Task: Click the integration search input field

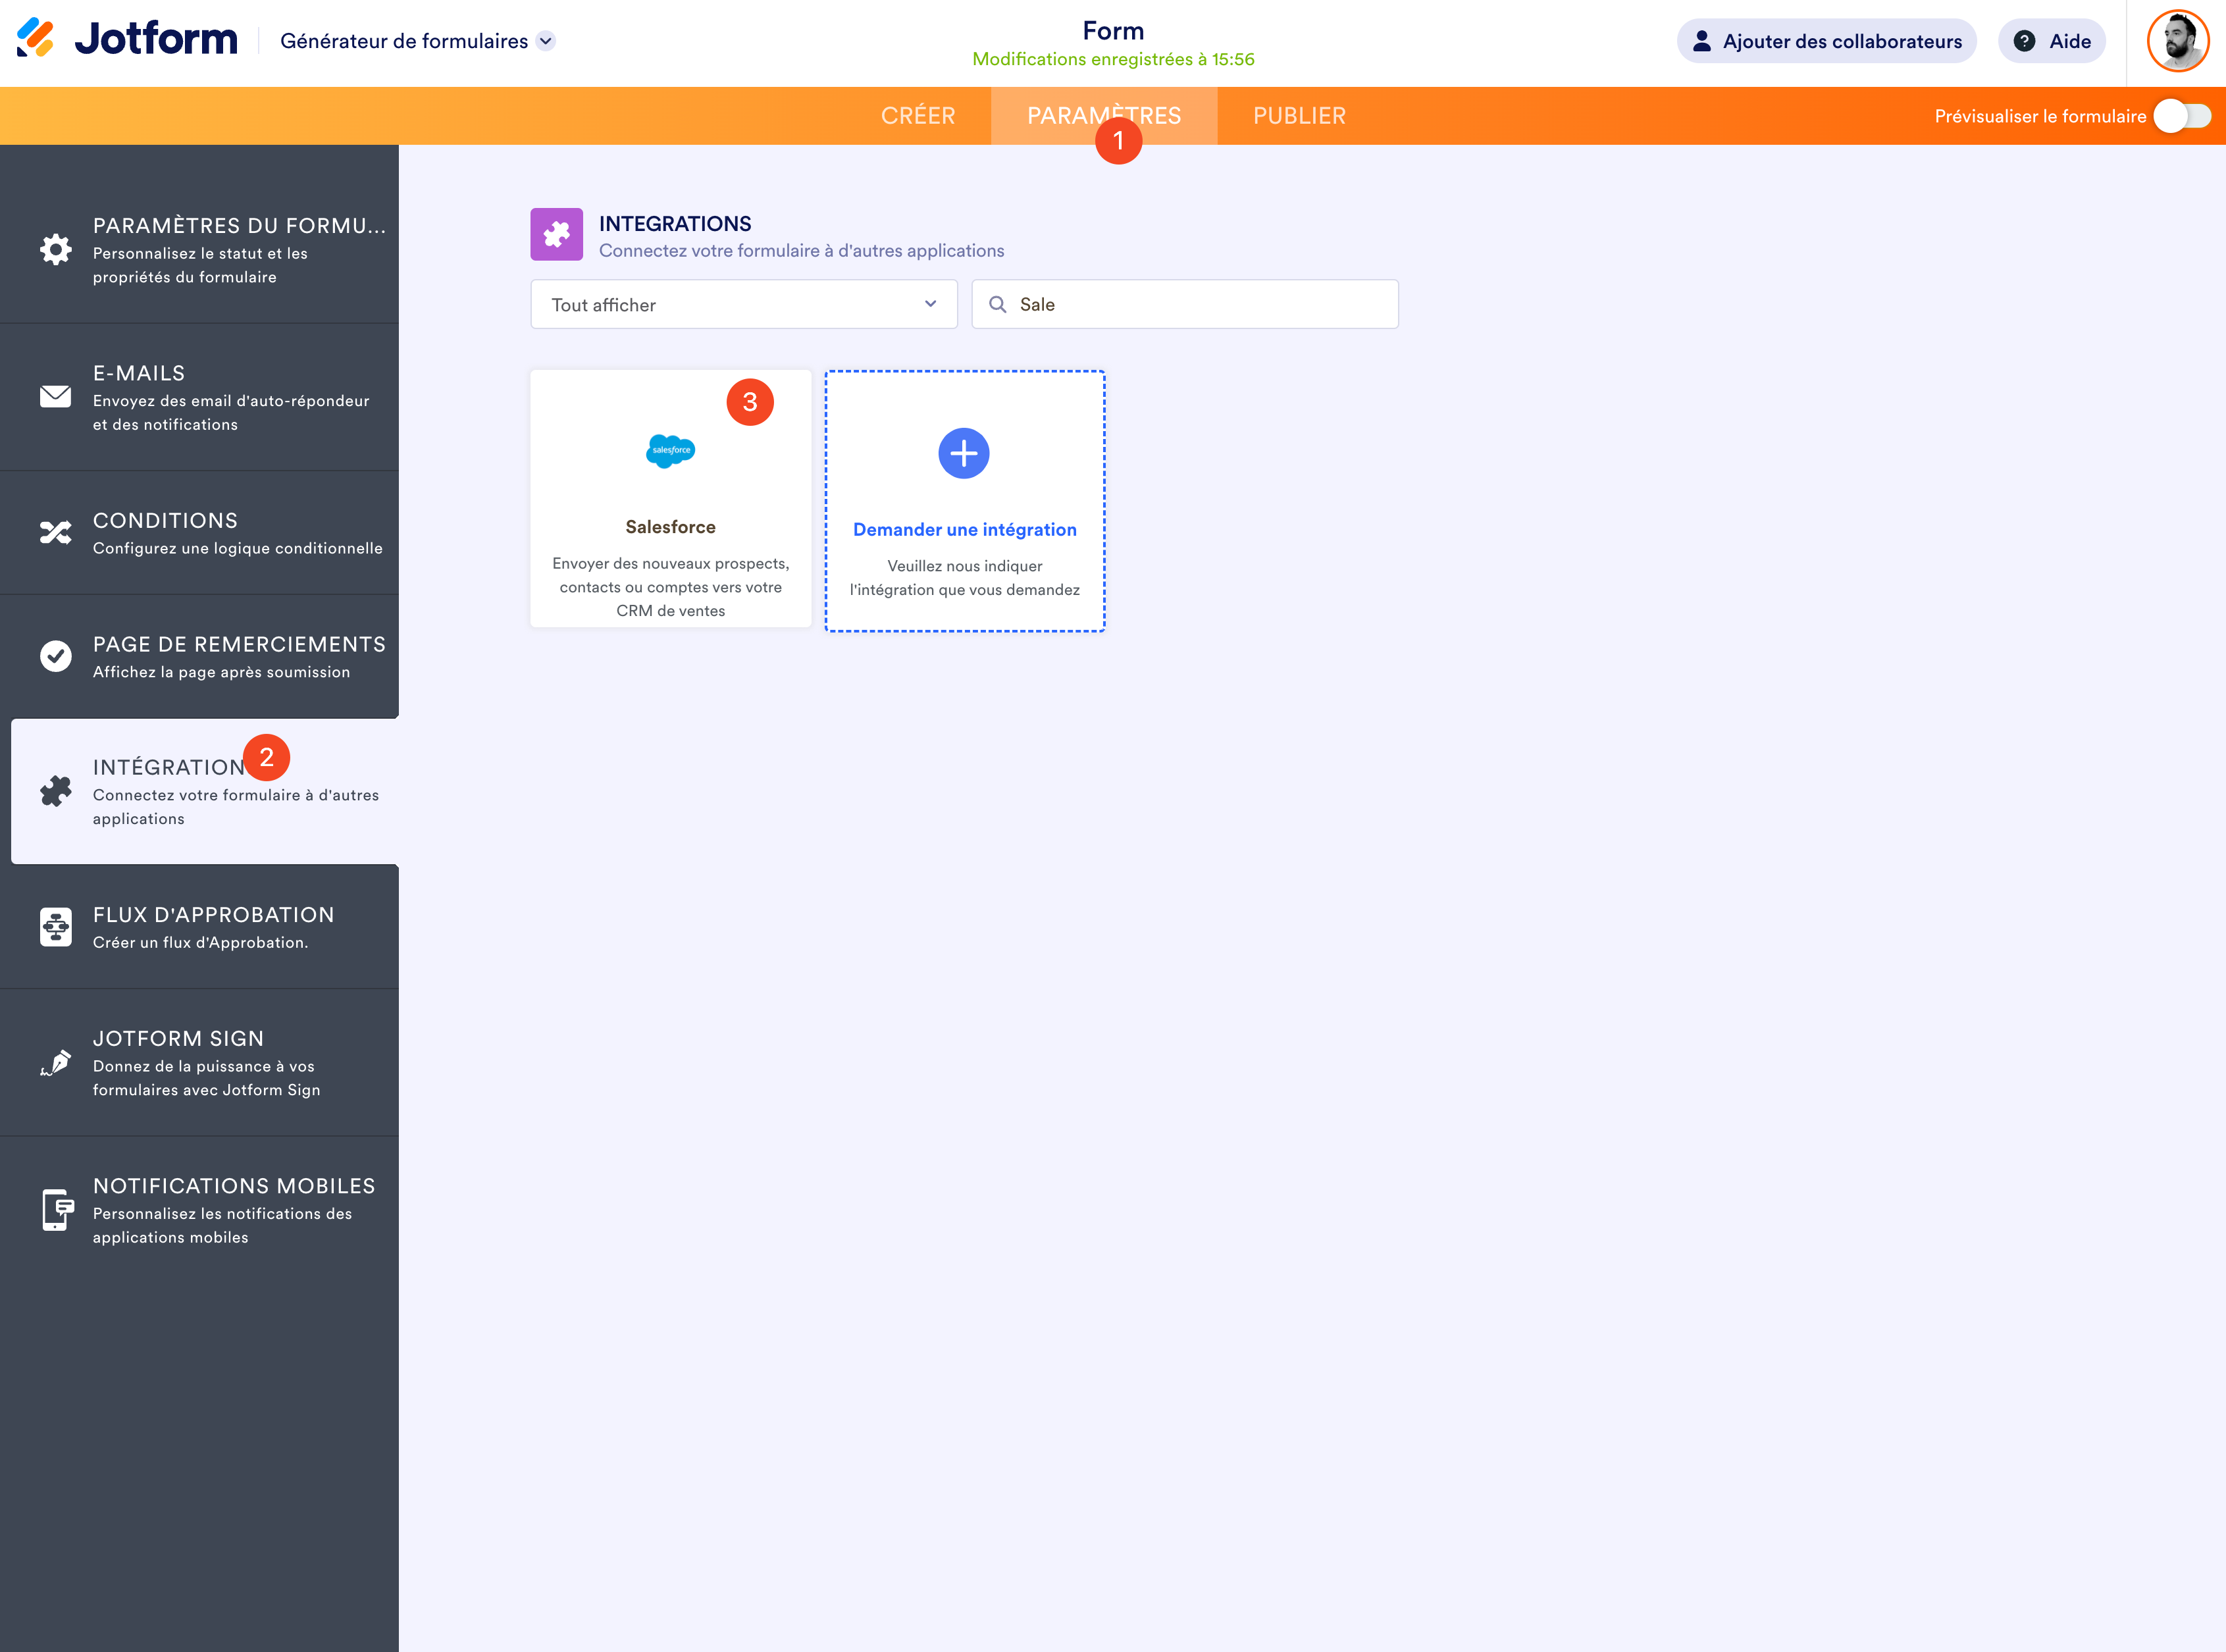Action: pyautogui.click(x=1200, y=304)
